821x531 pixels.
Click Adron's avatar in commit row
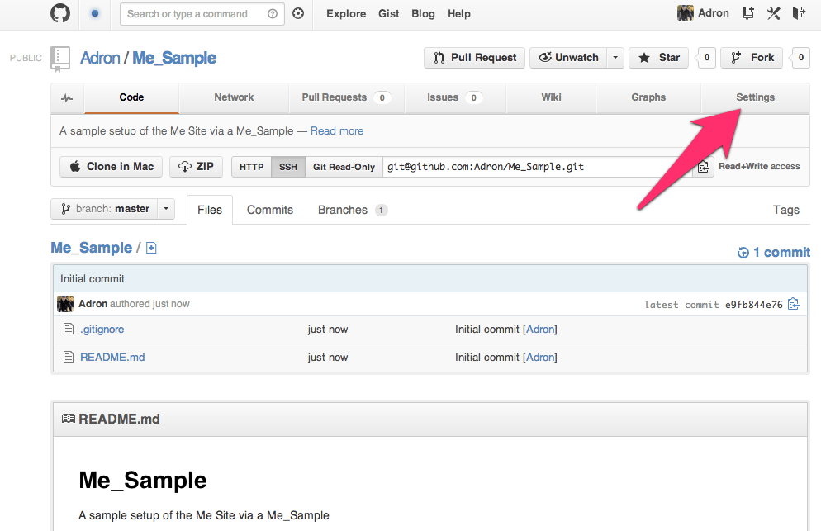point(65,304)
